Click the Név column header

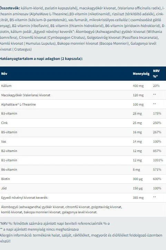point(4,74)
